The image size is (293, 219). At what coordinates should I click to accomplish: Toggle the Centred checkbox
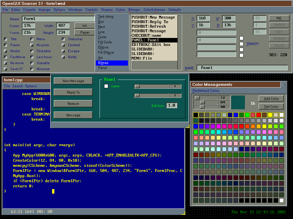coord(63,45)
